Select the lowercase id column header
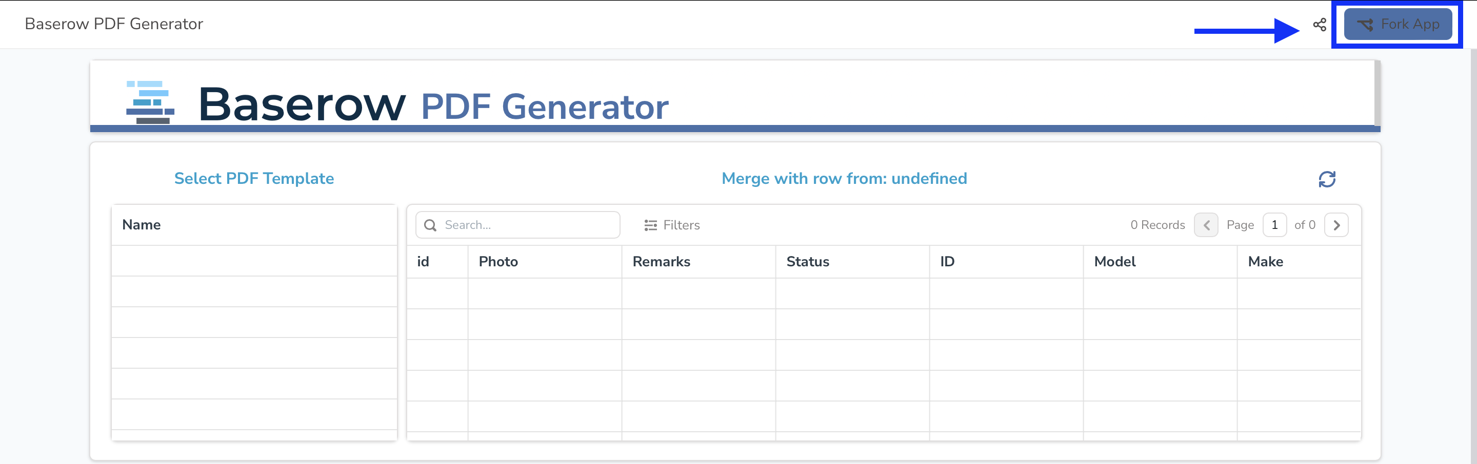Screen dimensions: 1477x464 tap(423, 262)
